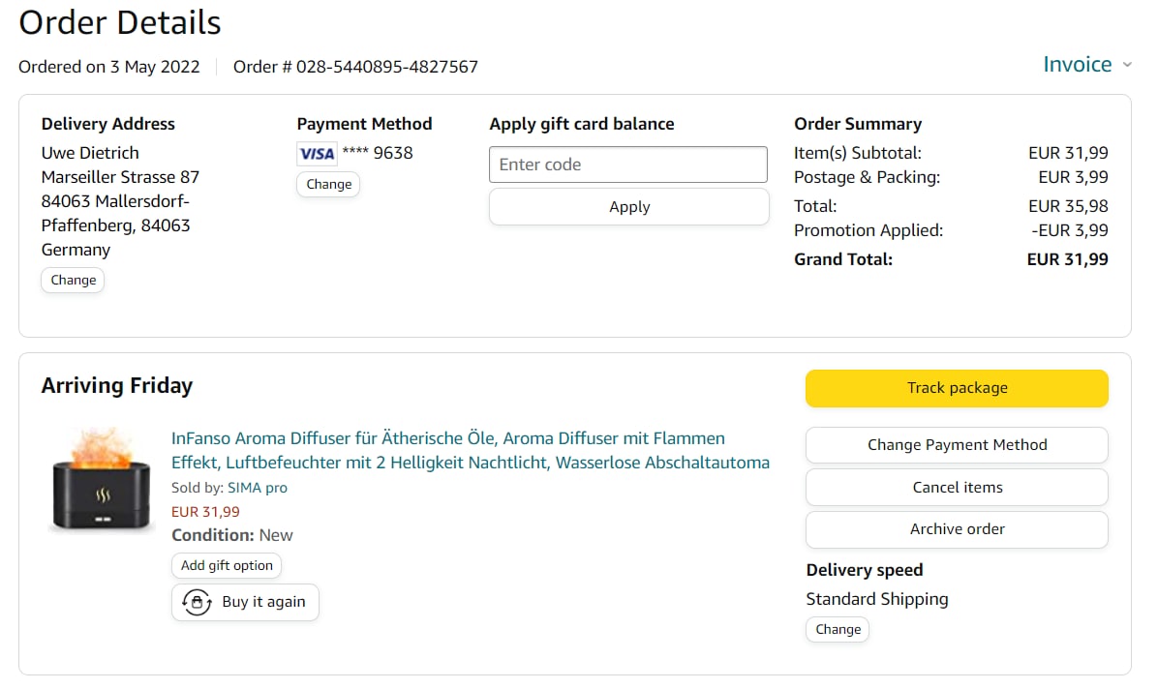Add gift option to the item
Image resolution: width=1158 pixels, height=689 pixels.
click(227, 566)
